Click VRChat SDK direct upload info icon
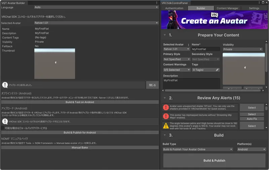The image size is (269, 170). click(x=5, y=122)
